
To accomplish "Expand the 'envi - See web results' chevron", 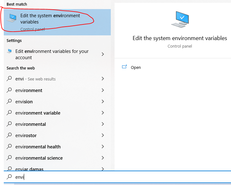I will [103, 79].
